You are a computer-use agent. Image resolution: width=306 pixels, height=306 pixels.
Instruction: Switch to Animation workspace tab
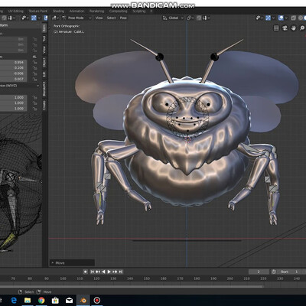point(76,11)
